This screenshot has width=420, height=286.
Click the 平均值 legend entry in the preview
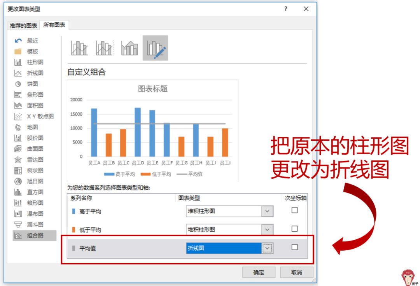coord(190,174)
